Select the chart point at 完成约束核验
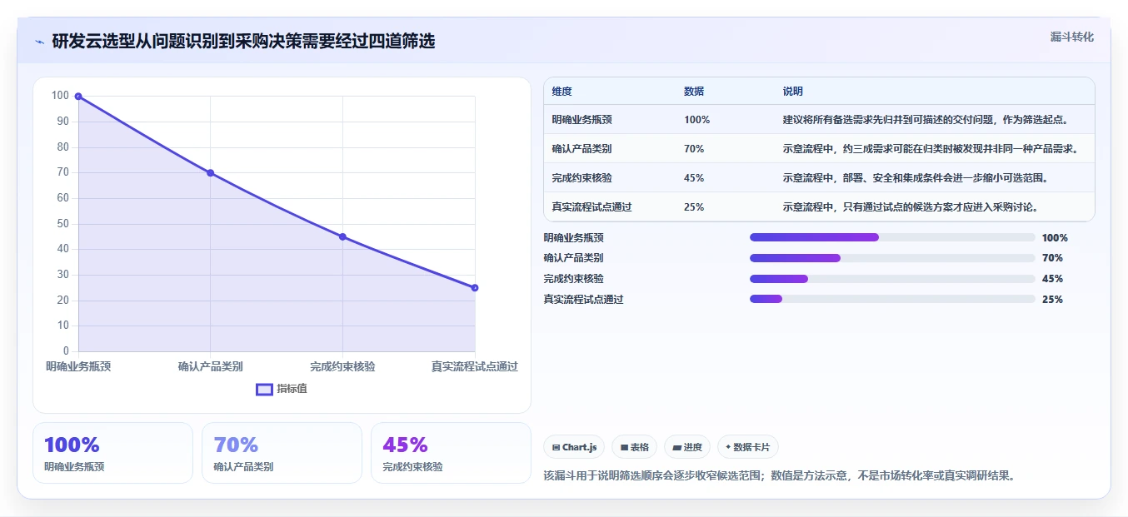Image resolution: width=1128 pixels, height=517 pixels. (x=342, y=236)
